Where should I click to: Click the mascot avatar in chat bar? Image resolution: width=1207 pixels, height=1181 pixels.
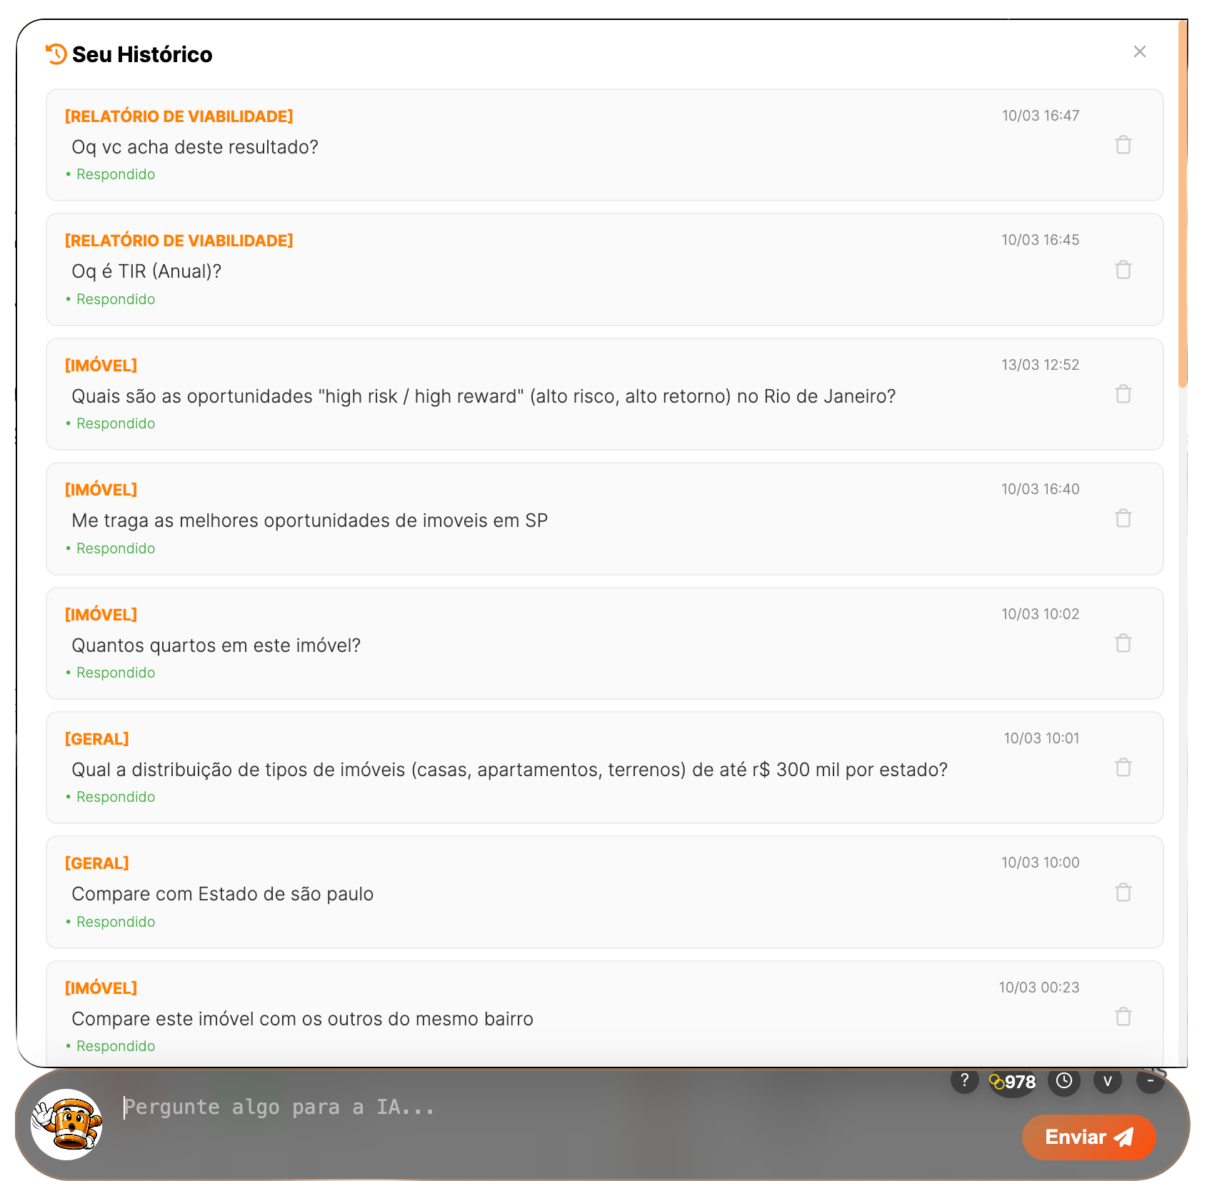click(67, 1125)
